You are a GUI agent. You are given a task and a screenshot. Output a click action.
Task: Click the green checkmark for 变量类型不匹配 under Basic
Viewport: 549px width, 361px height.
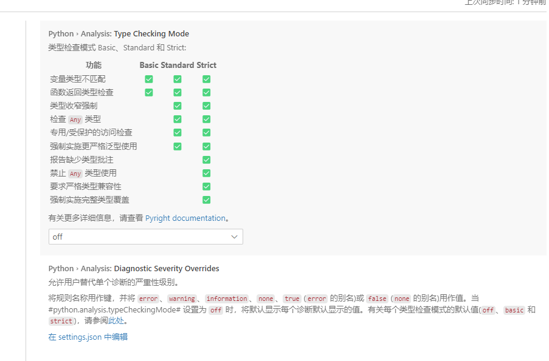click(149, 79)
